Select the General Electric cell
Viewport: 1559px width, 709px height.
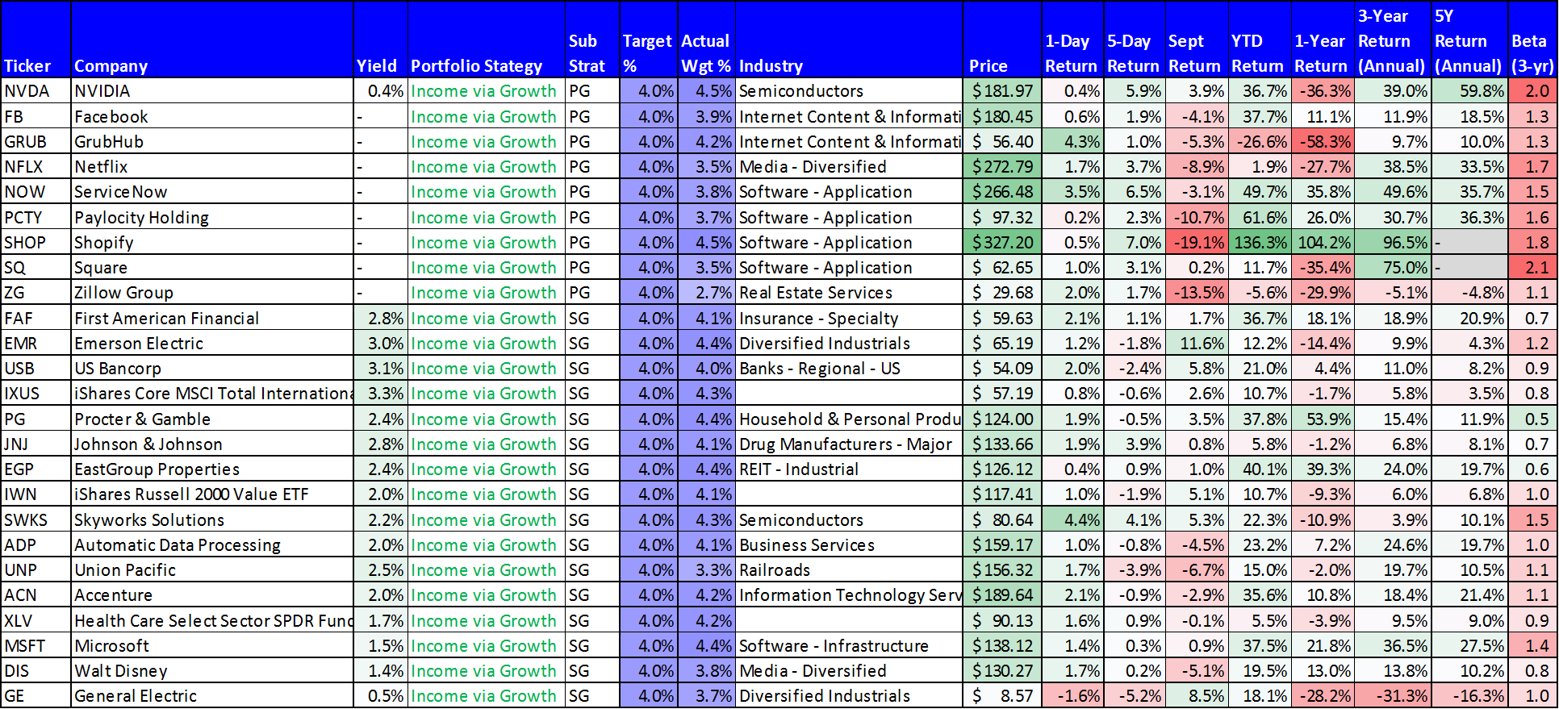pos(212,696)
